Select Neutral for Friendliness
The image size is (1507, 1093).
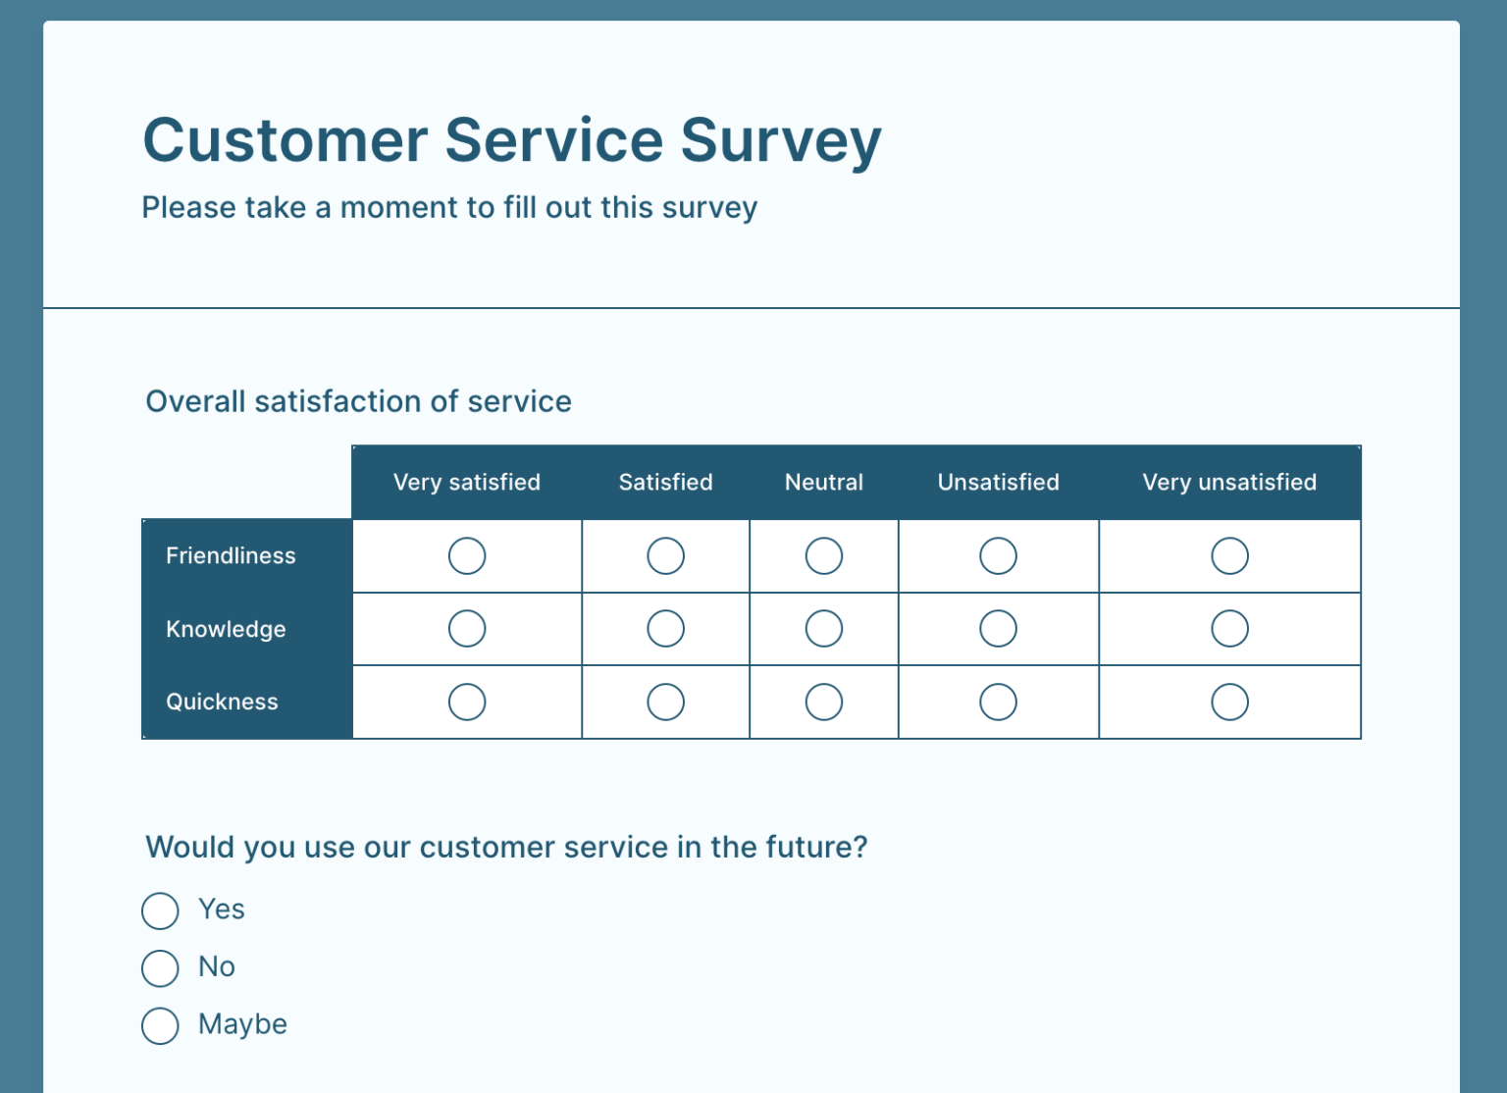pyautogui.click(x=824, y=555)
